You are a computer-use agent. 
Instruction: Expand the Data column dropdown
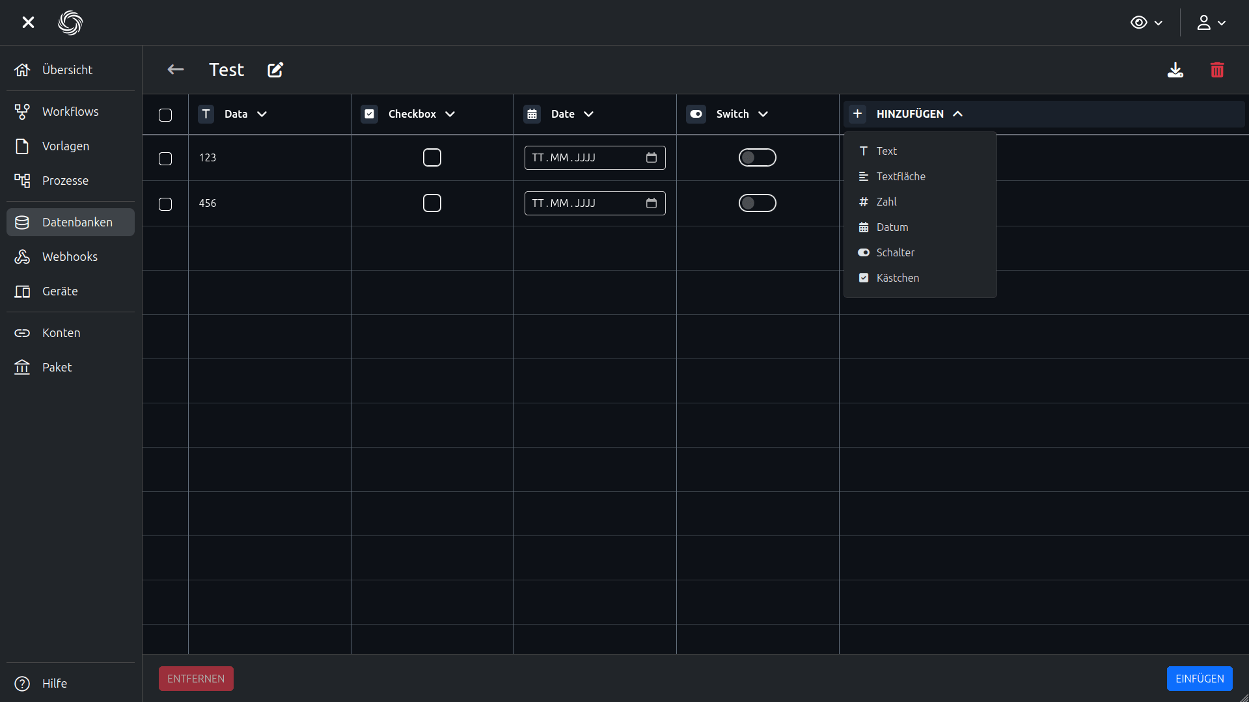point(262,114)
